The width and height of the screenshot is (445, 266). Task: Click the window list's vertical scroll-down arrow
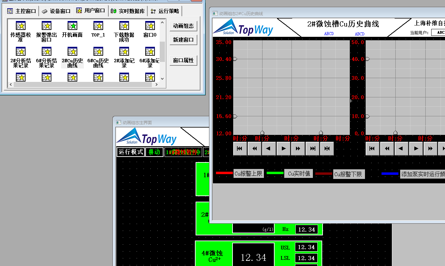[x=162, y=78]
